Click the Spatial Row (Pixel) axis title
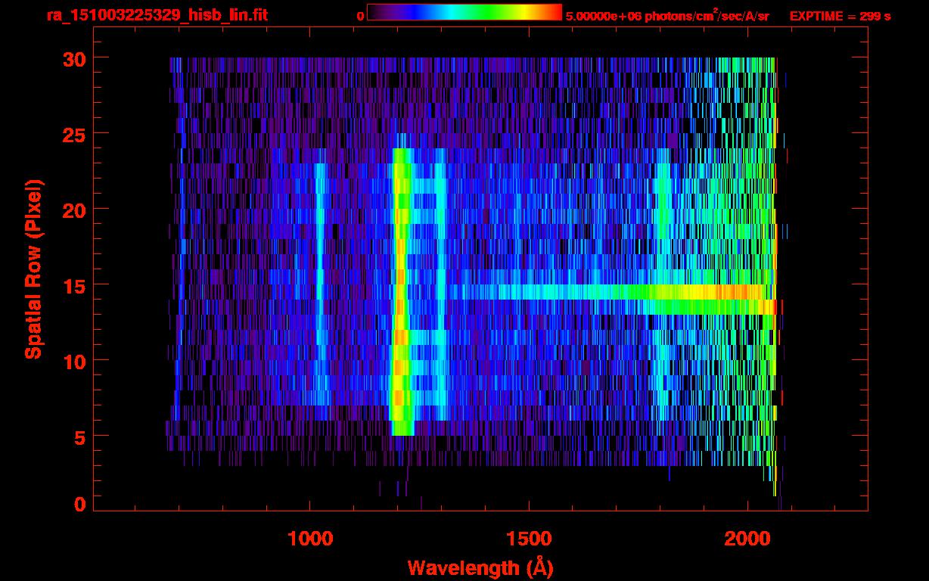 (33, 269)
